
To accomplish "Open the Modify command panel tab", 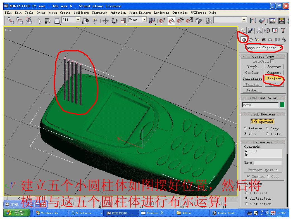I will (251, 30).
